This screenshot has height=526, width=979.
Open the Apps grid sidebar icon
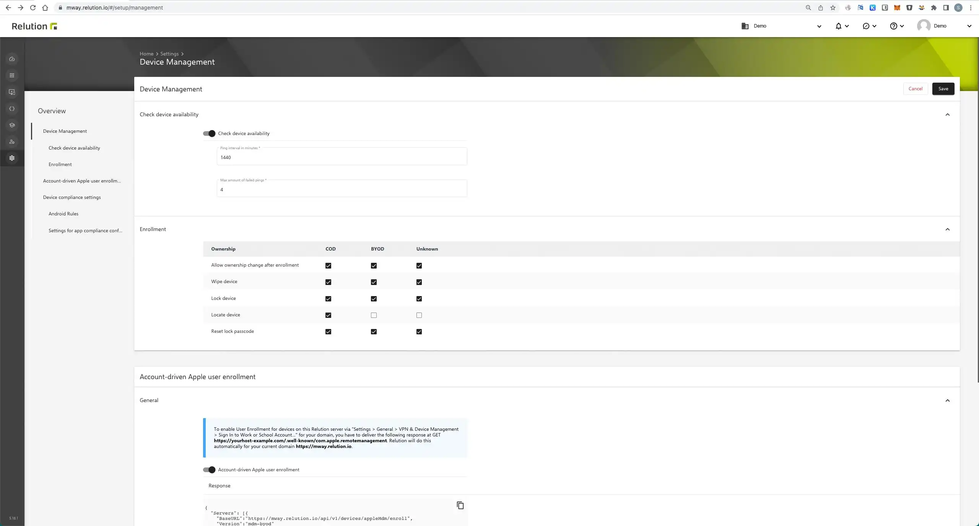pos(12,75)
